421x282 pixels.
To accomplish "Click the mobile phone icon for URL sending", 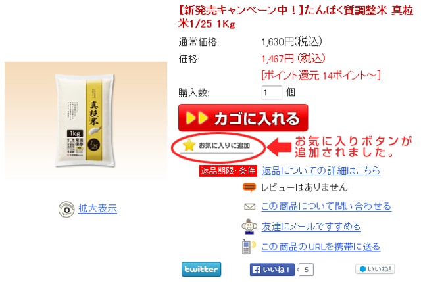I will pyautogui.click(x=249, y=247).
